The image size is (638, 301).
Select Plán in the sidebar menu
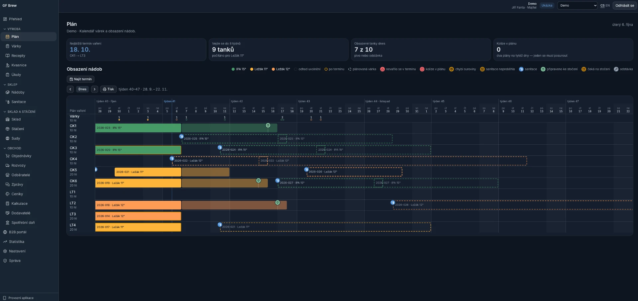coord(29,37)
